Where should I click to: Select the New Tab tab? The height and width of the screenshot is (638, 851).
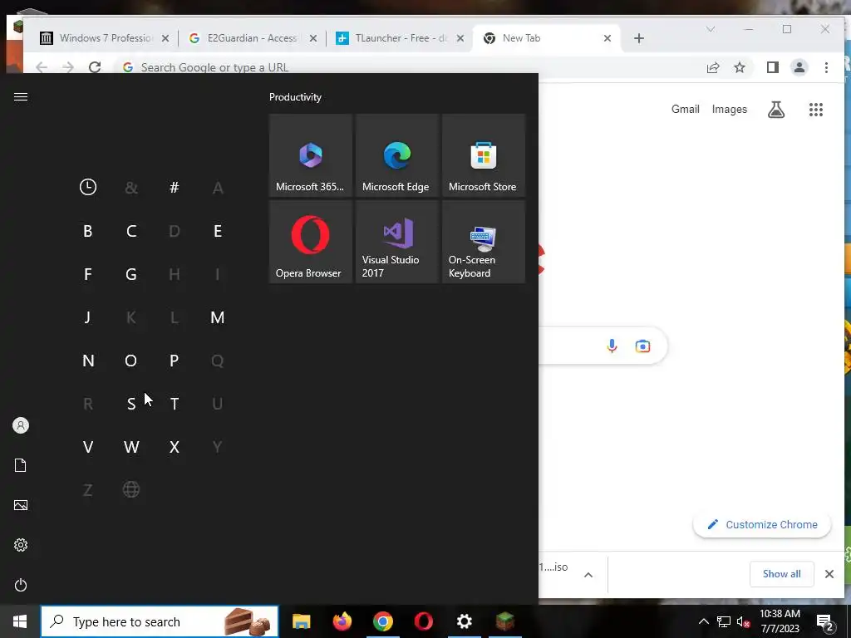pos(547,38)
